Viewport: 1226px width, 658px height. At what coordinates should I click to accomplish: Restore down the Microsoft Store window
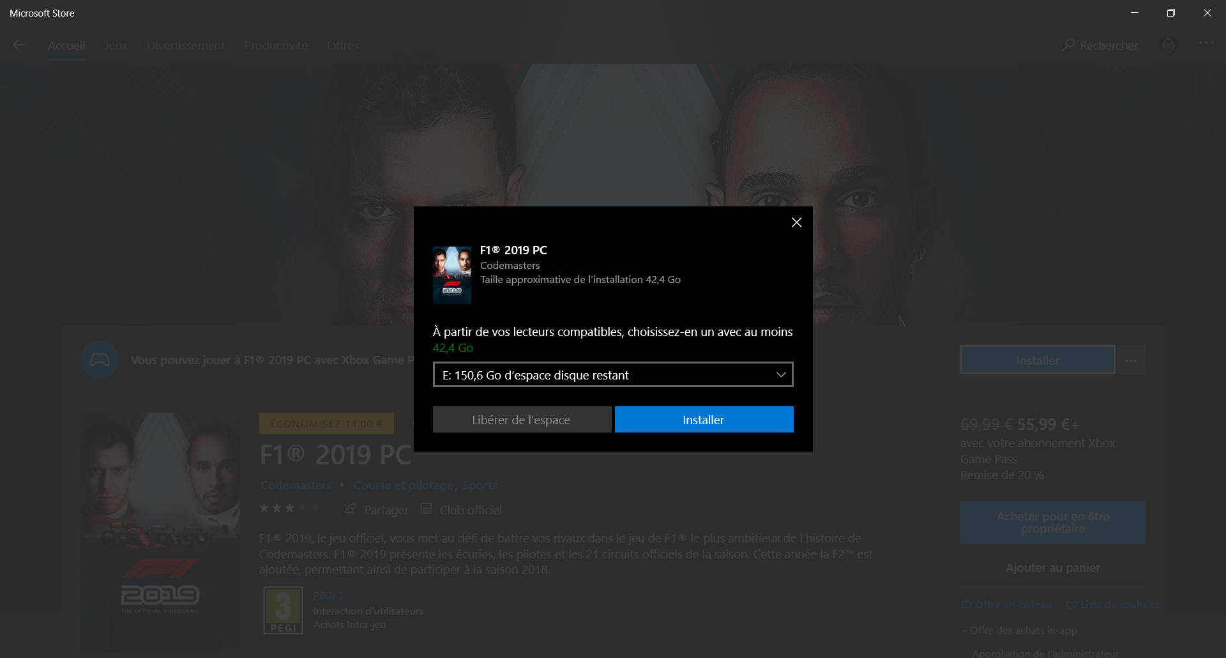(x=1171, y=13)
